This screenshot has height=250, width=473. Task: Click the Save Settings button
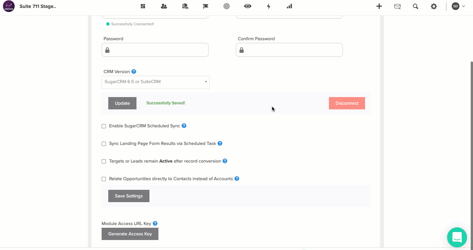coord(129,196)
